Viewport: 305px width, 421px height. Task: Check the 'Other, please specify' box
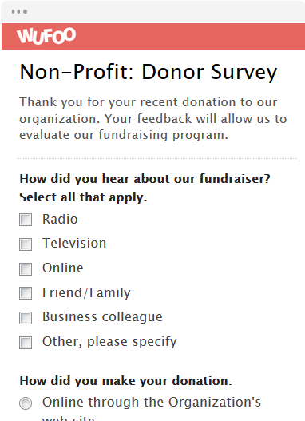[x=26, y=343]
